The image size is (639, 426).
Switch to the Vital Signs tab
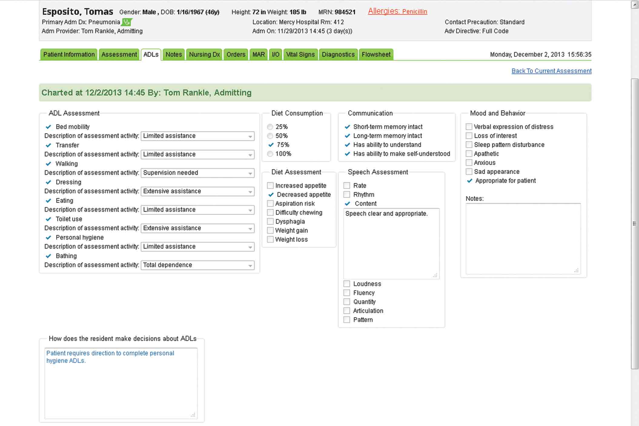point(300,54)
